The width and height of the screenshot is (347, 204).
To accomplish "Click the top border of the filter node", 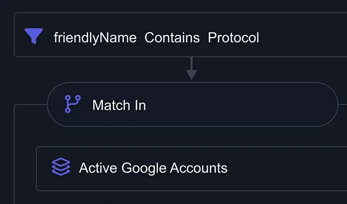I will [x=178, y=13].
